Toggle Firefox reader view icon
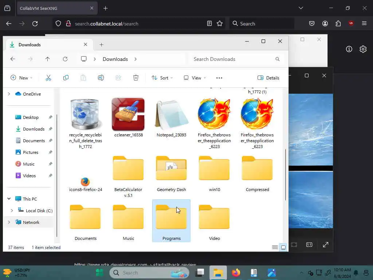The width and height of the screenshot is (373, 280). coord(209,24)
